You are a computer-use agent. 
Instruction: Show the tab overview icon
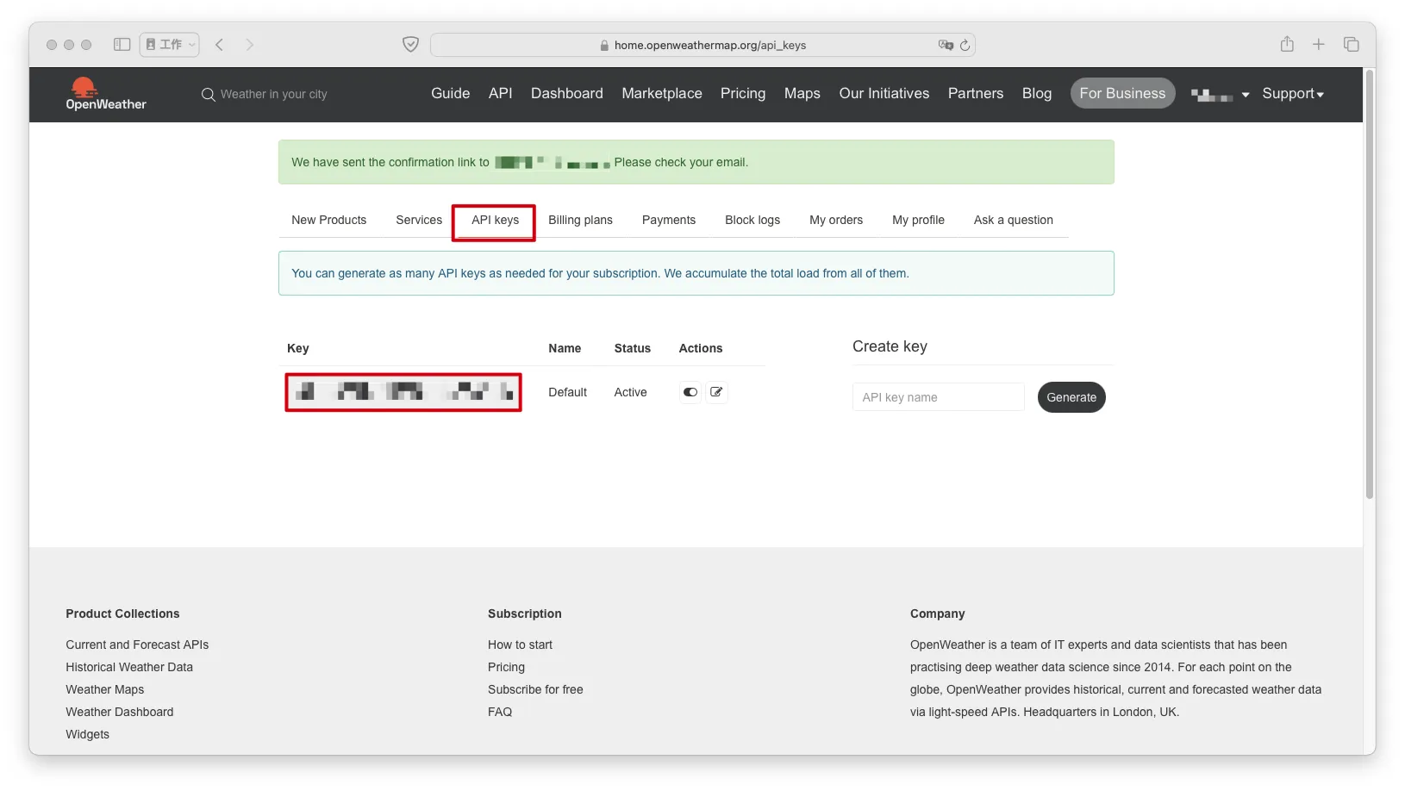click(x=1351, y=45)
